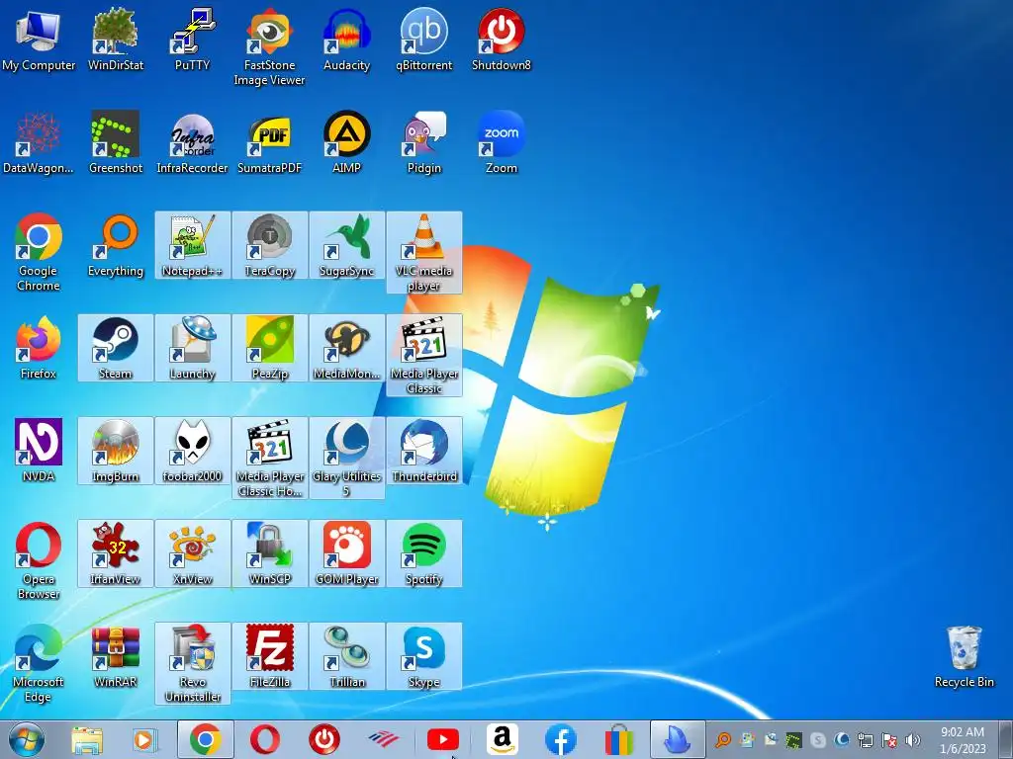Select the TeraCopy desktop icon
This screenshot has width=1013, height=759.
point(269,245)
